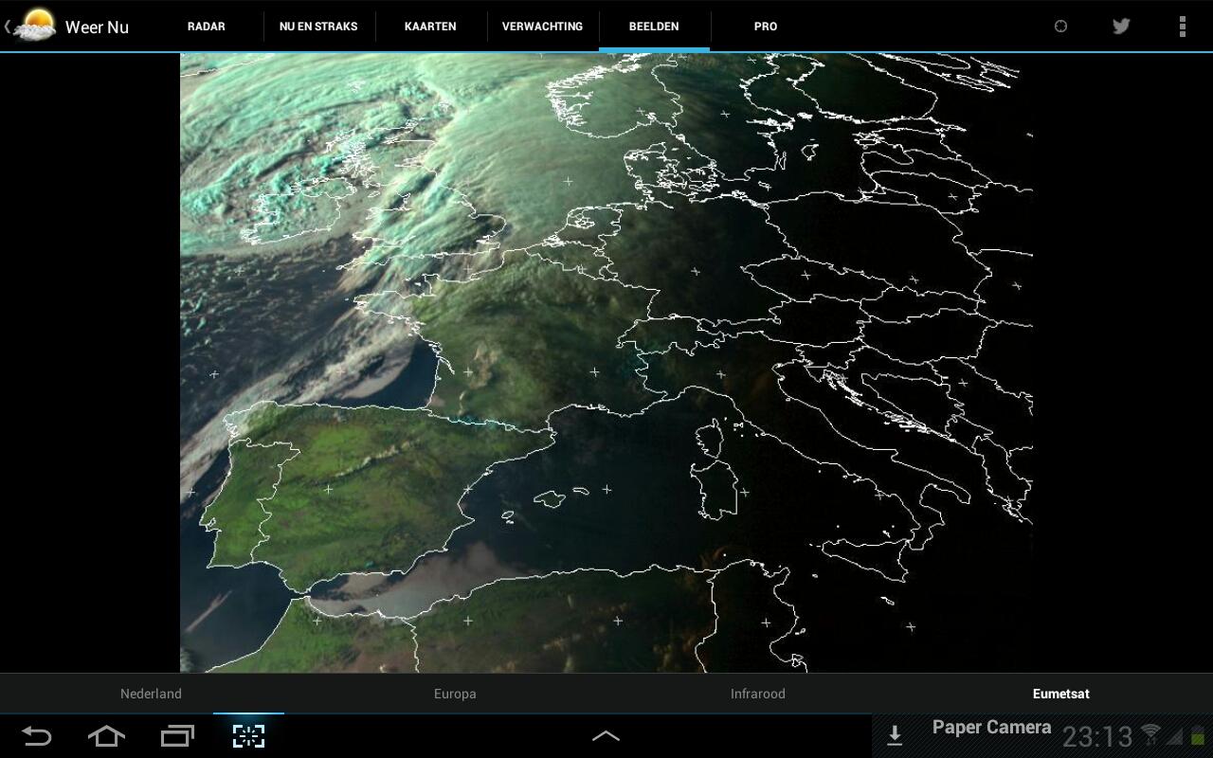Tap the home icon in navigation bar

[106, 736]
